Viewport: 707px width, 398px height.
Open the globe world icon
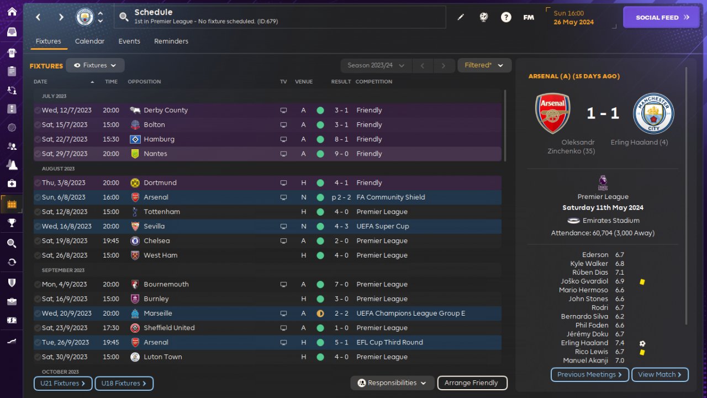483,17
